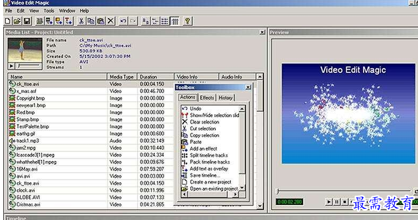
Task: Sort media list by Duration column
Action: (156, 77)
